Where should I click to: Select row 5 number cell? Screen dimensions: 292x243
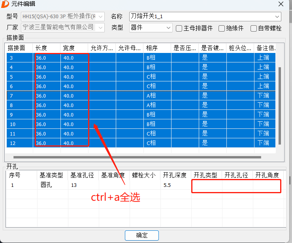click(x=19, y=77)
